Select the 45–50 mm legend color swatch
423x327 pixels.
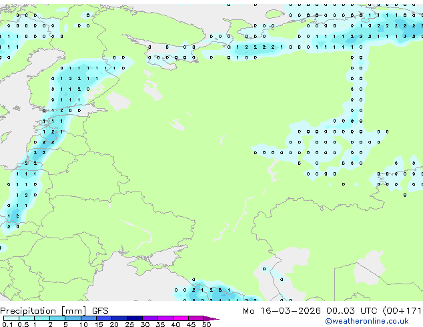tap(196, 318)
